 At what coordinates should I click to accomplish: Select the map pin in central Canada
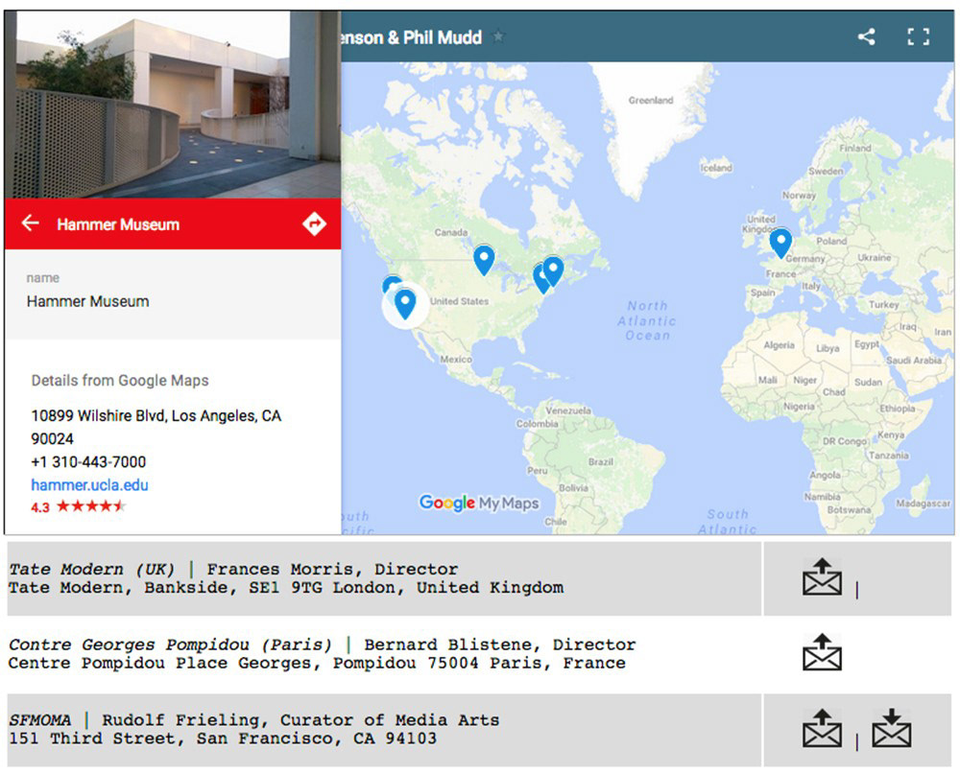484,260
